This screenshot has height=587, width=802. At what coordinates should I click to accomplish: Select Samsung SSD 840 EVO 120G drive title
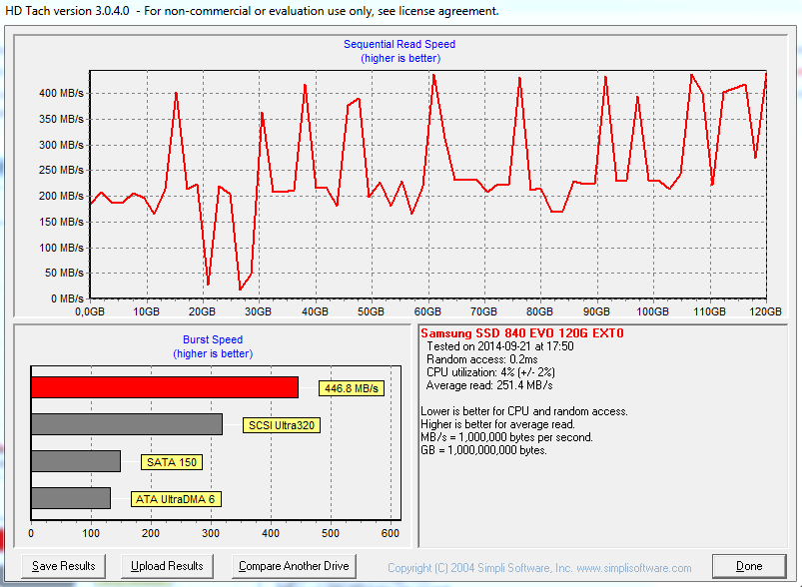click(x=522, y=333)
